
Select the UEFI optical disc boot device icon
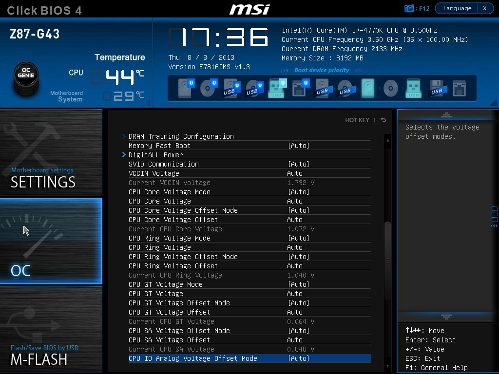(209, 88)
